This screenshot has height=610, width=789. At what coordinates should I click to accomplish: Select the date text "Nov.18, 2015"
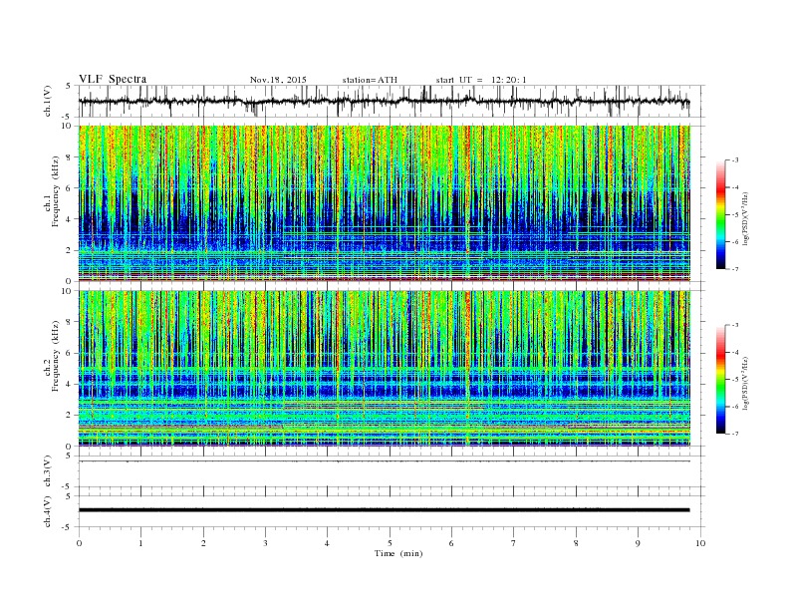[278, 80]
